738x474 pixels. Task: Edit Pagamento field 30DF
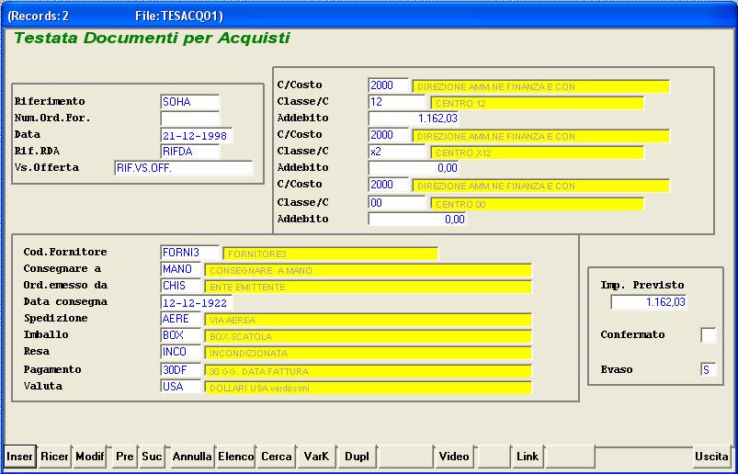tap(181, 370)
